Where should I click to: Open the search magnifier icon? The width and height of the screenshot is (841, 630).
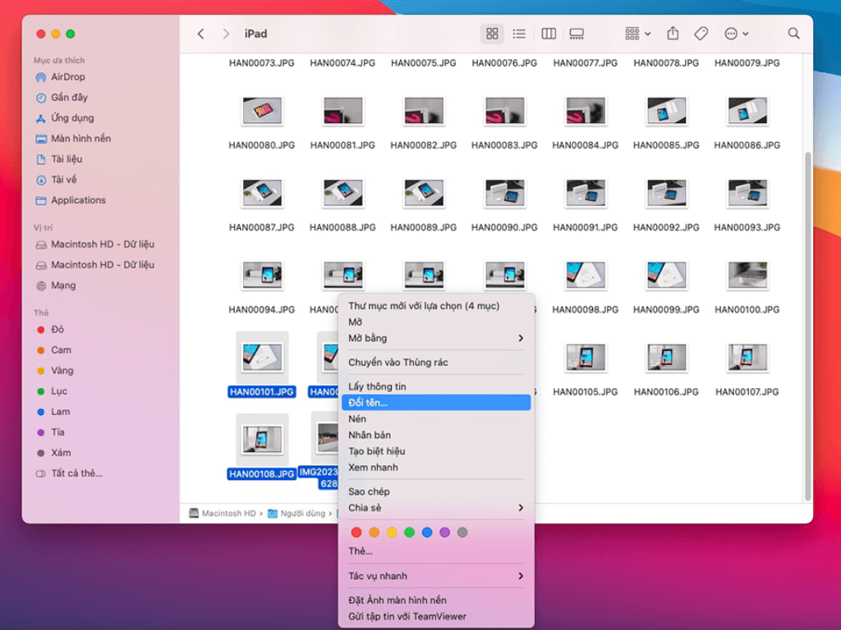coord(793,34)
